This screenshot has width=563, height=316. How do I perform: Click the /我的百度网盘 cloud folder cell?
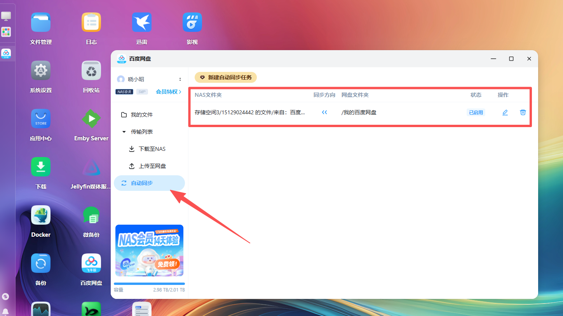[359, 112]
